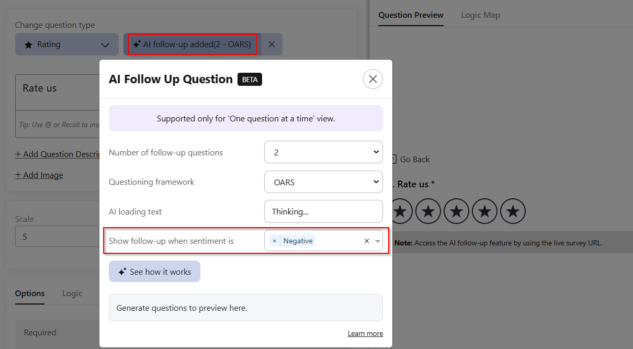Viewport: 633px width, 349px height.
Task: Clear all selected sentiment values
Action: [x=367, y=241]
